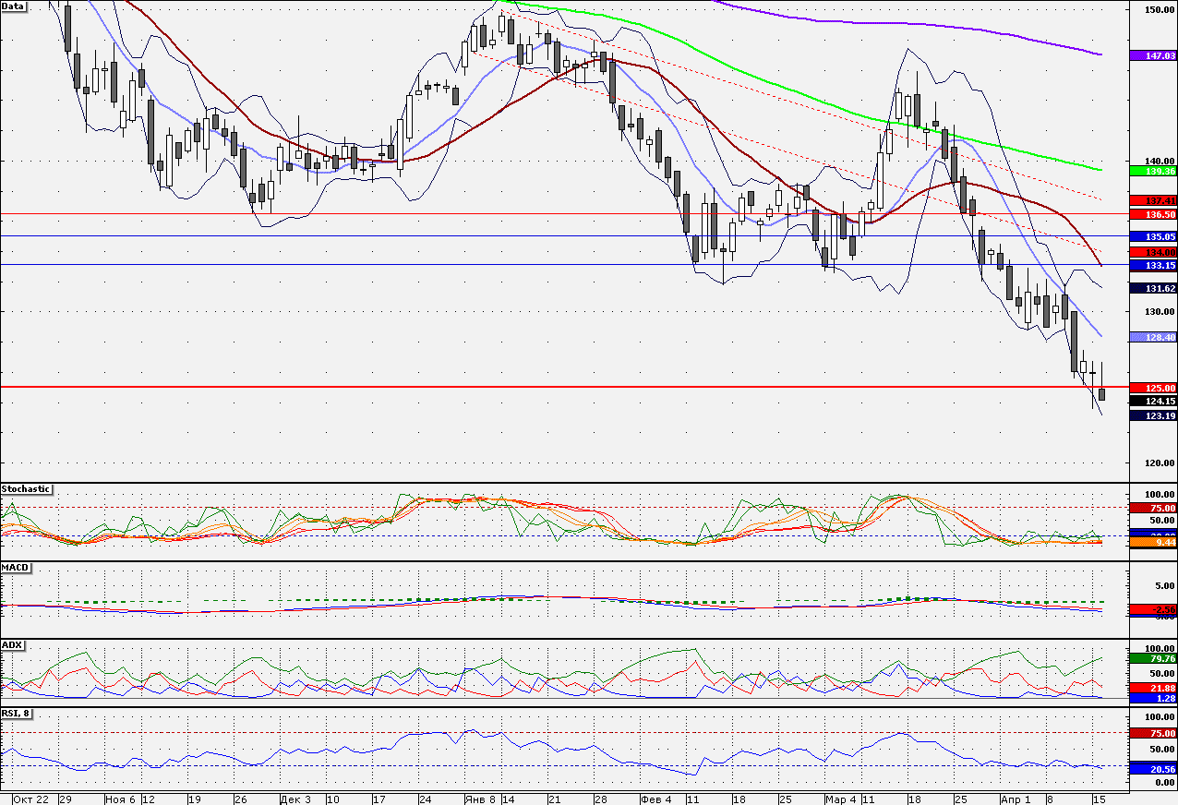1178x805 pixels.
Task: Open the ADX indicator panel label
Action: [x=12, y=644]
